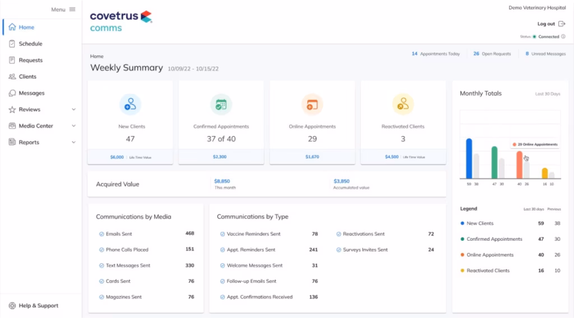Viewport: 574px width, 318px height.
Task: Click the Cards Sent row
Action: [x=146, y=281]
